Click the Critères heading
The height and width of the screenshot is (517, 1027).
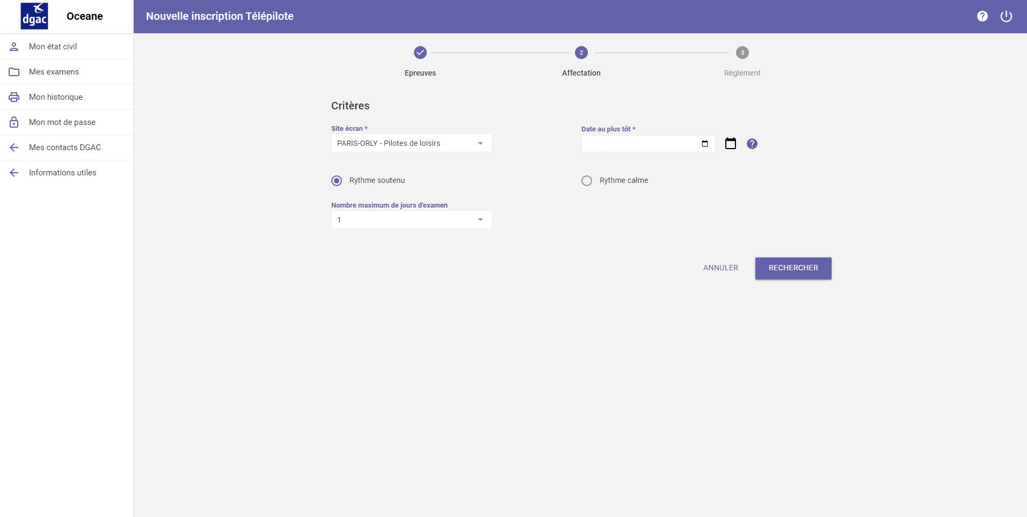click(350, 106)
